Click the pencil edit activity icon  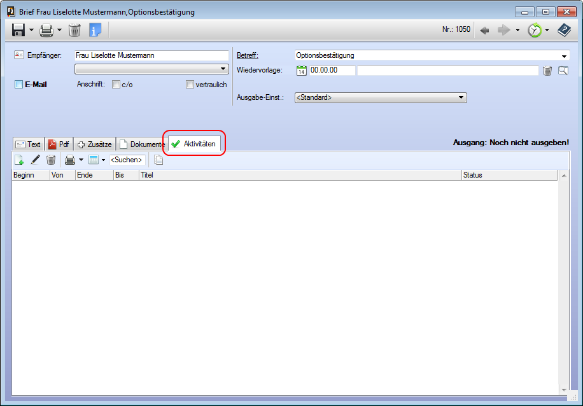36,160
